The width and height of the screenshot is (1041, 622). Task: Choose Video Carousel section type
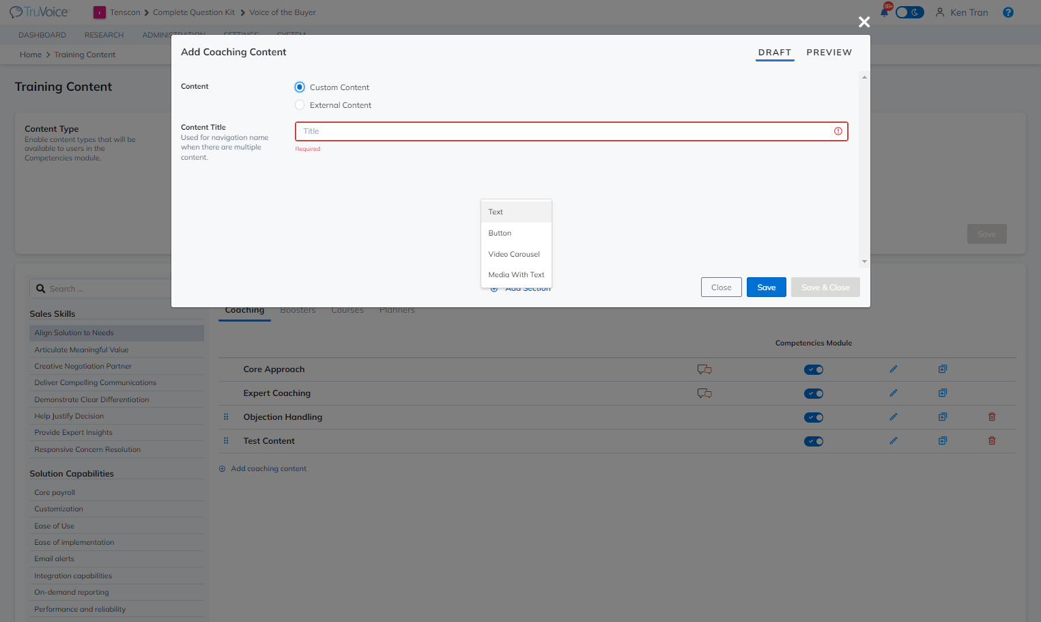(x=516, y=254)
